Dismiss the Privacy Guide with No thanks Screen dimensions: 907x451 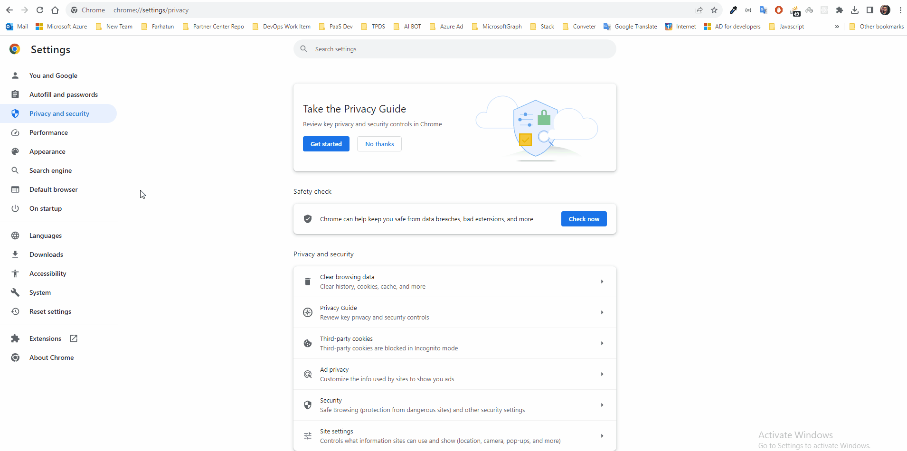(379, 144)
